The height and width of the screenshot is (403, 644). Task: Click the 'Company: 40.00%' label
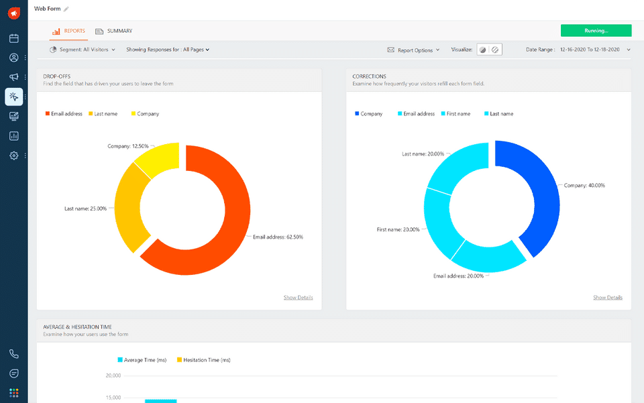tap(584, 186)
